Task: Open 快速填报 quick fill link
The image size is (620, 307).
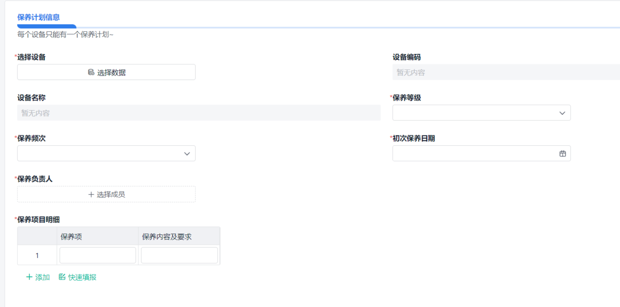Action: (78, 277)
